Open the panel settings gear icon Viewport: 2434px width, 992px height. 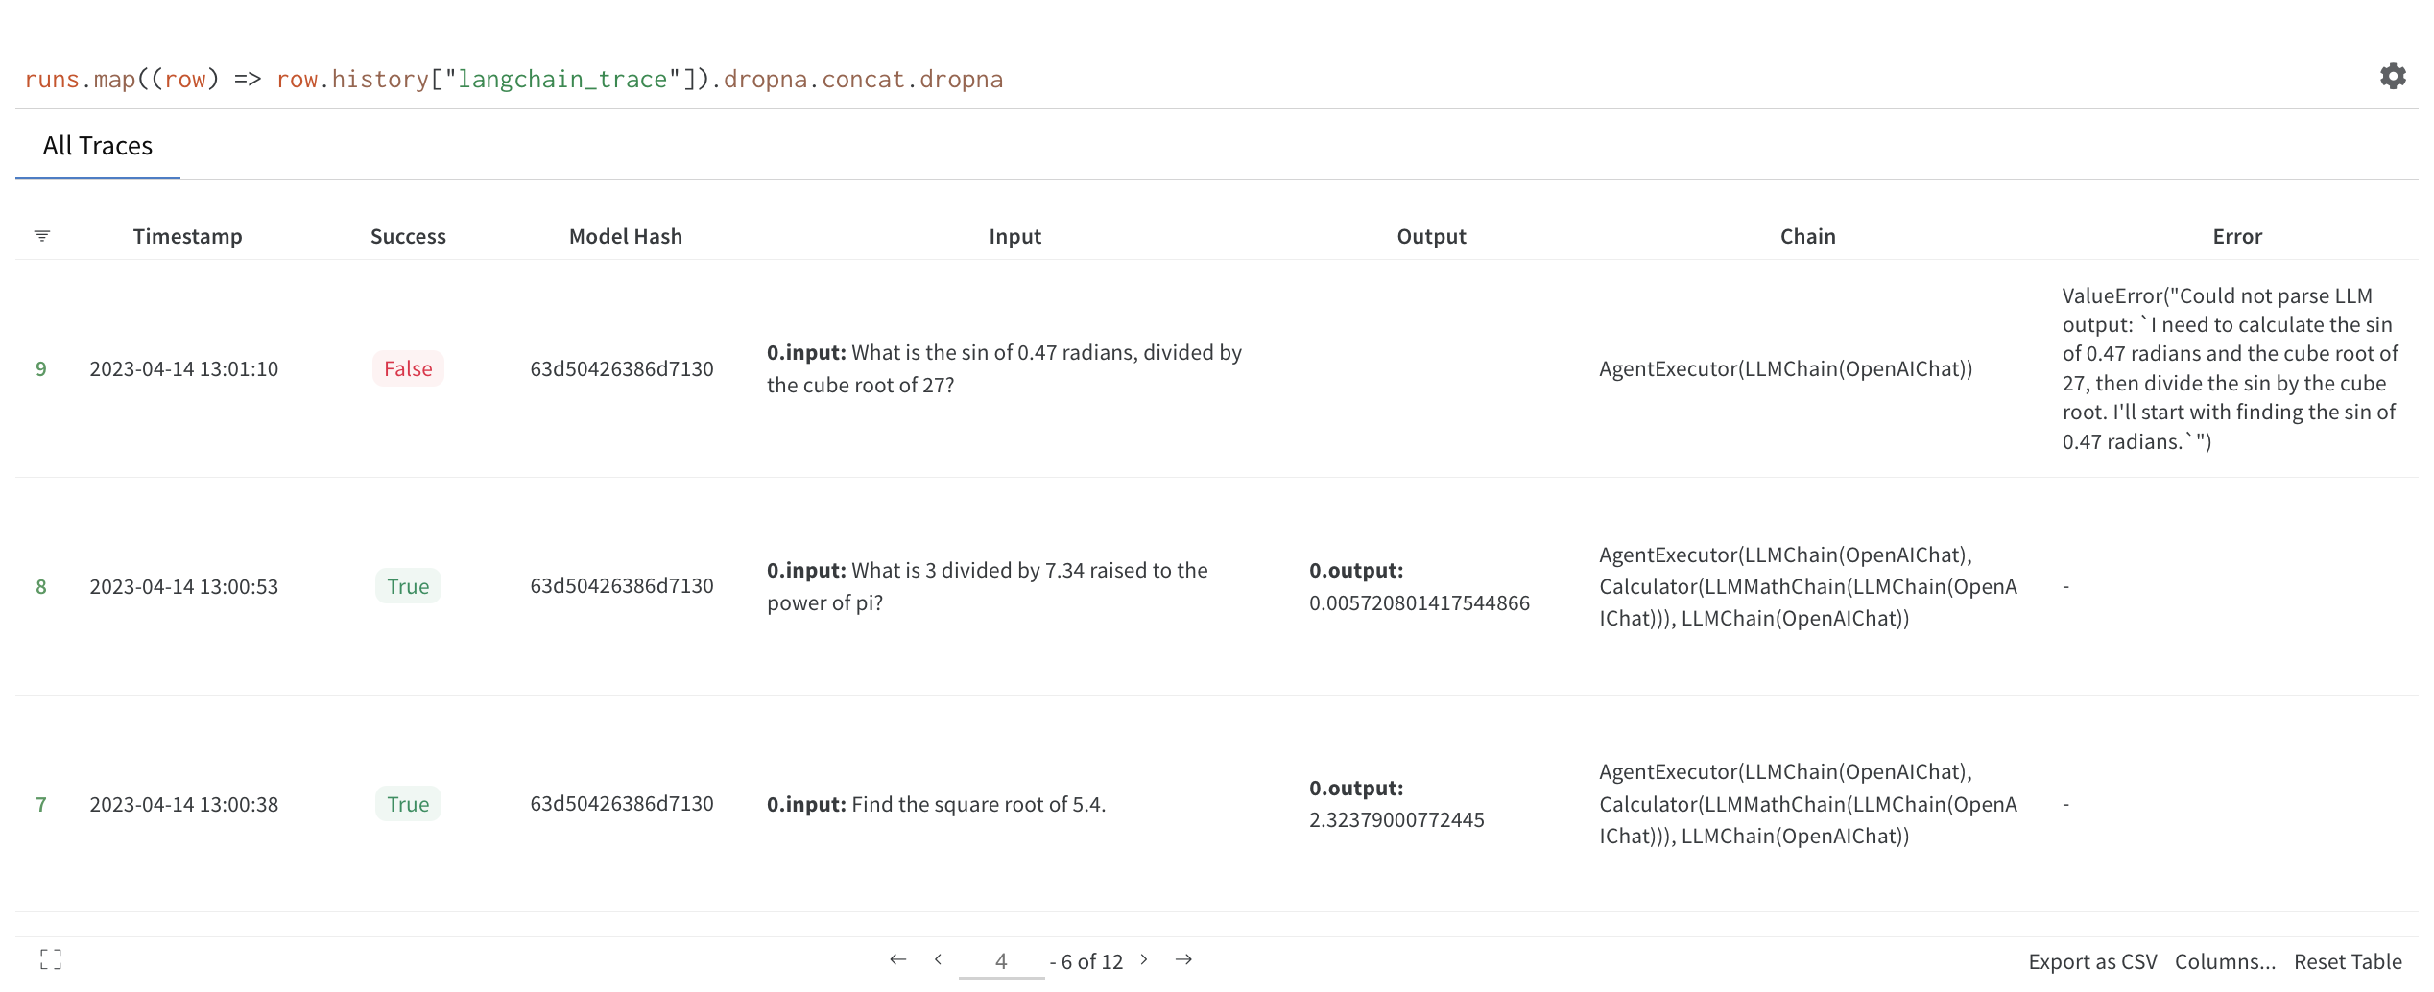click(2393, 75)
